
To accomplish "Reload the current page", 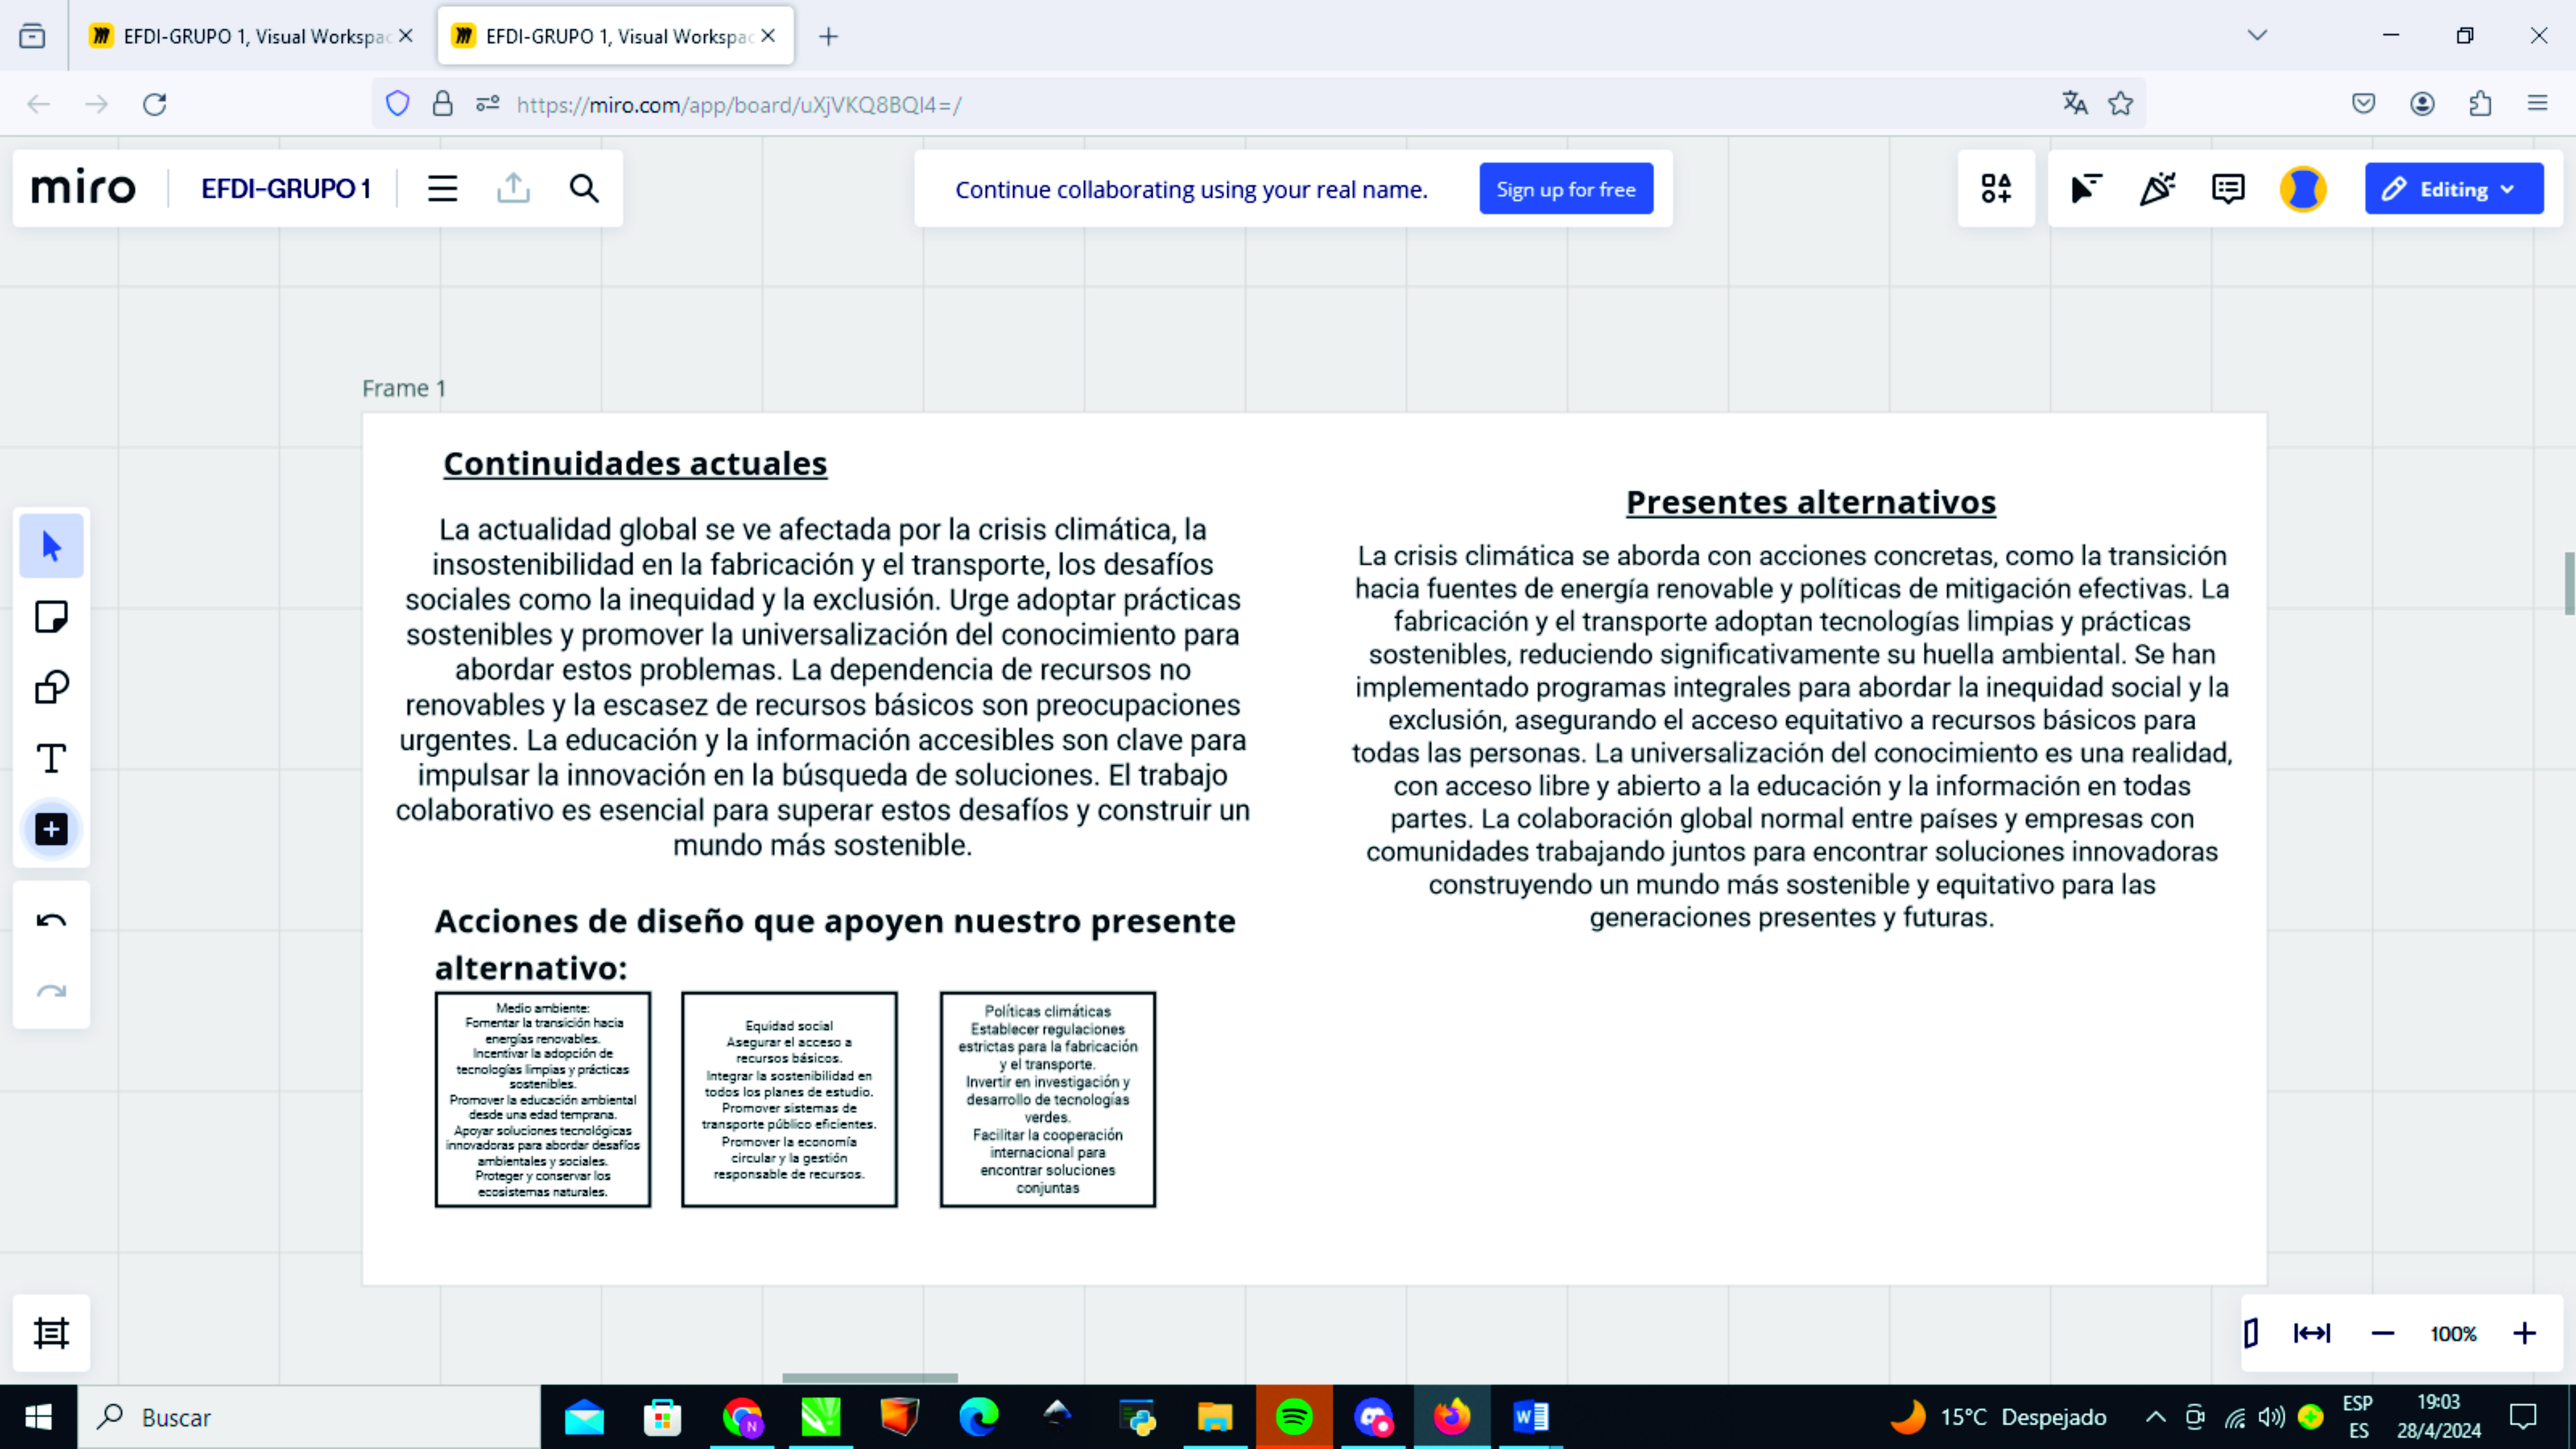I will click(154, 104).
